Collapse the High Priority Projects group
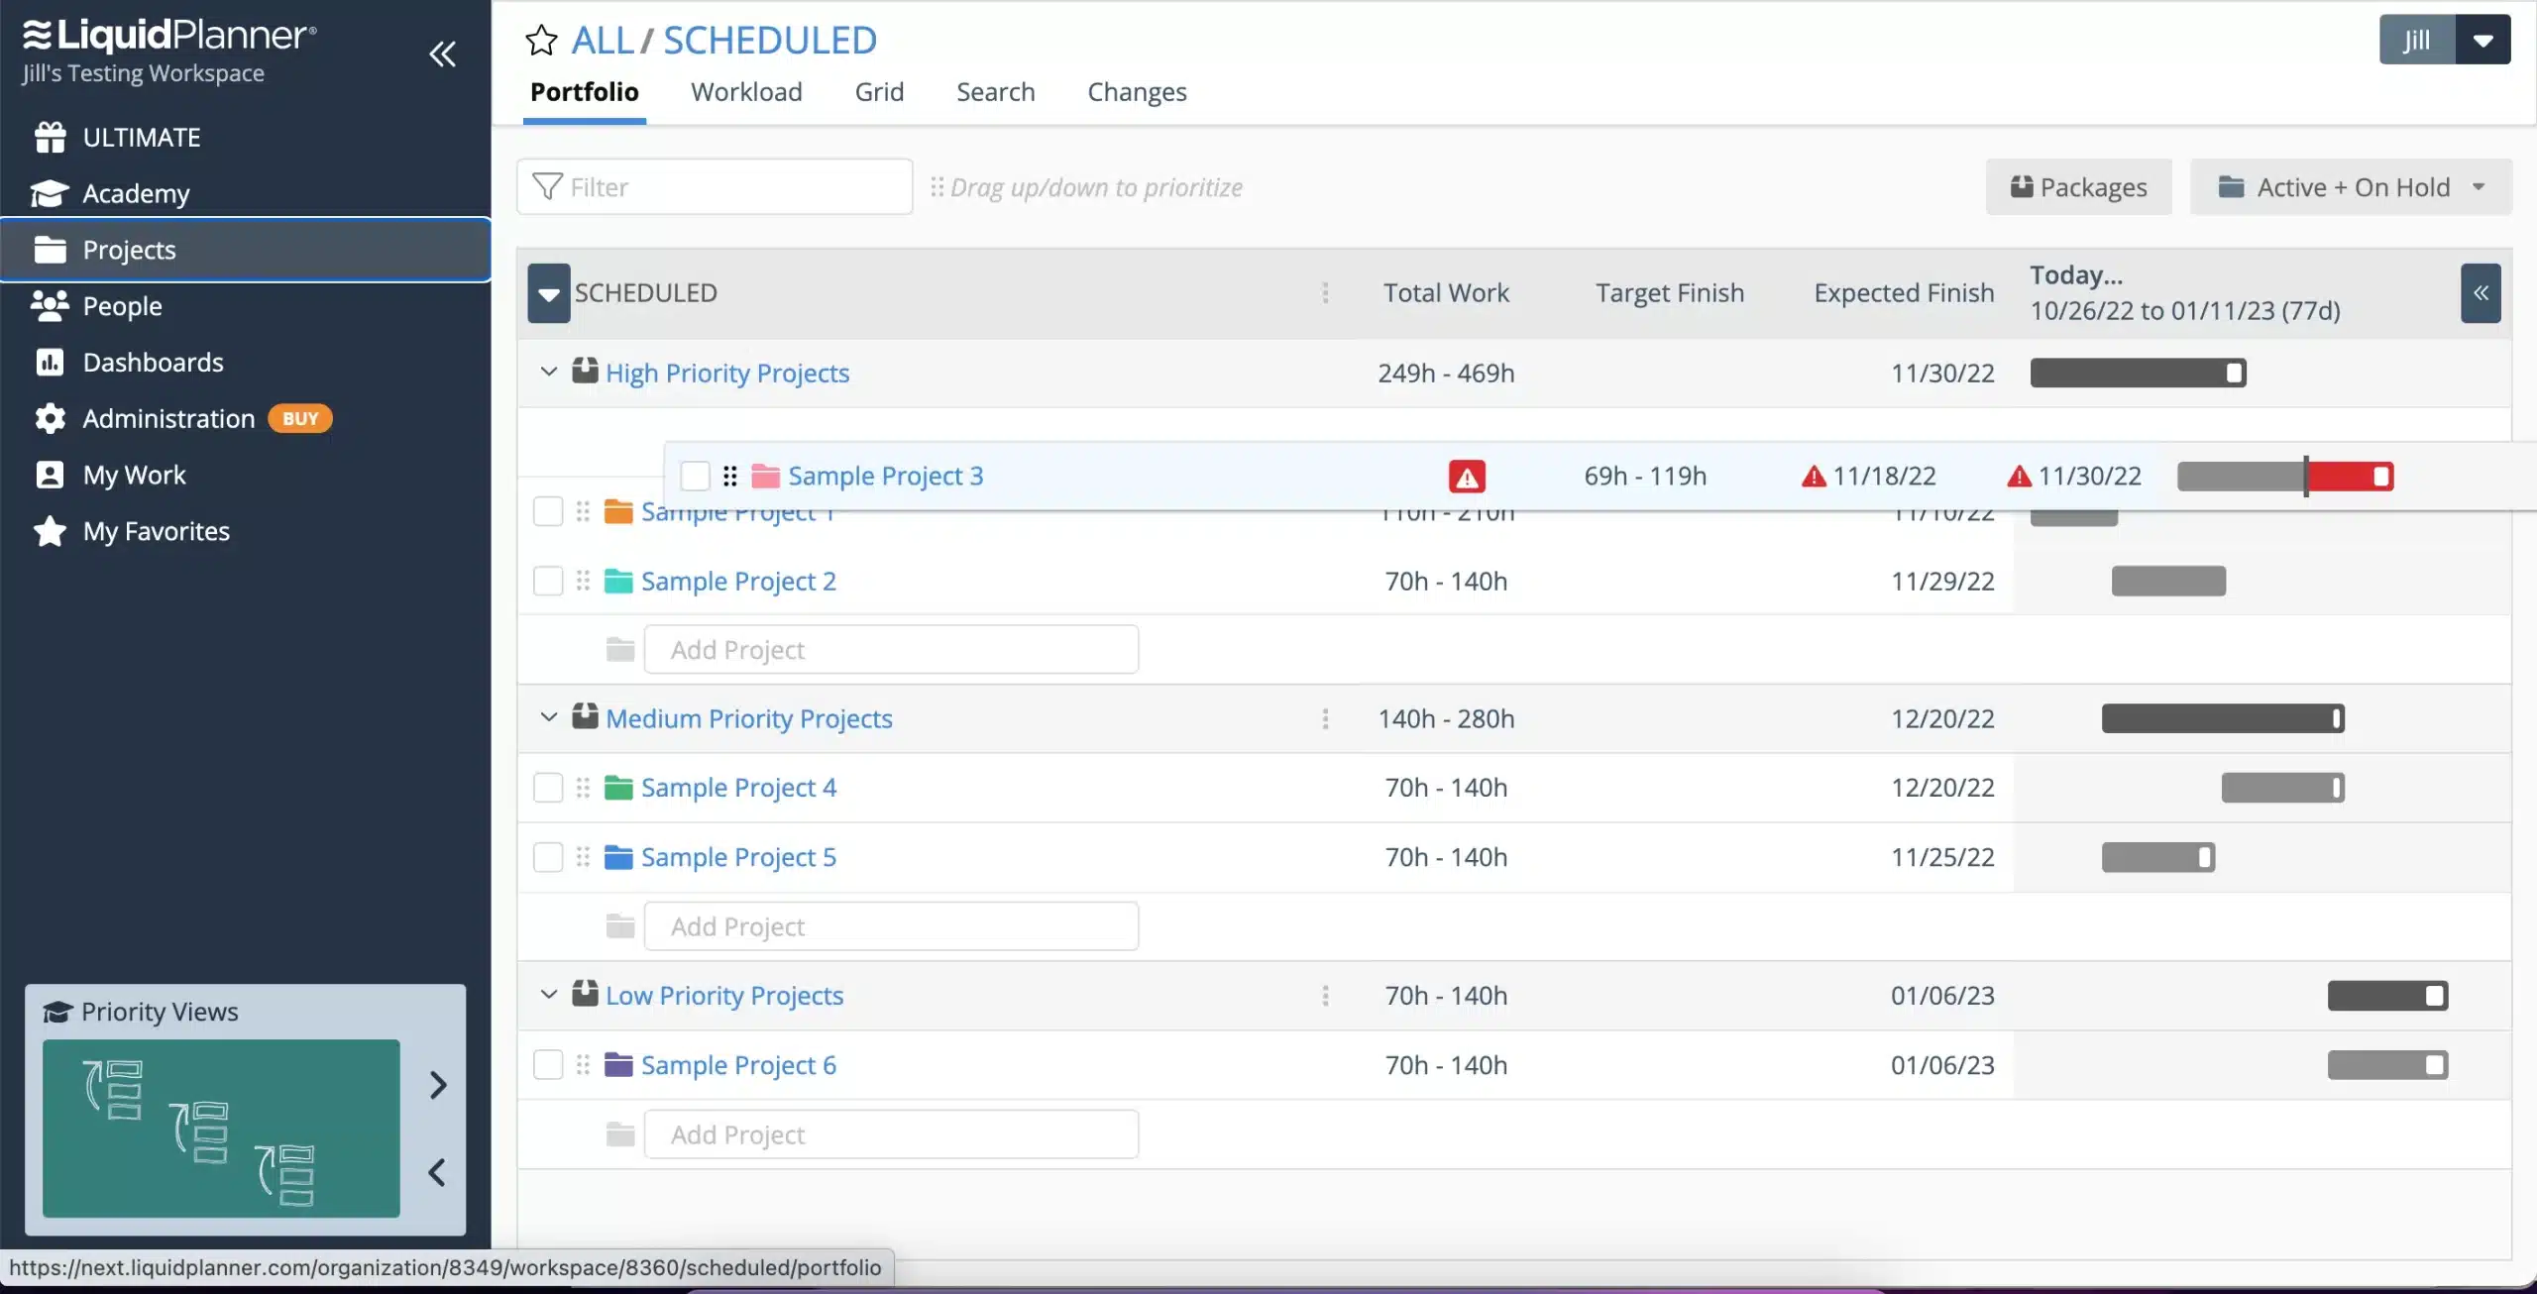This screenshot has width=2537, height=1294. coord(548,372)
